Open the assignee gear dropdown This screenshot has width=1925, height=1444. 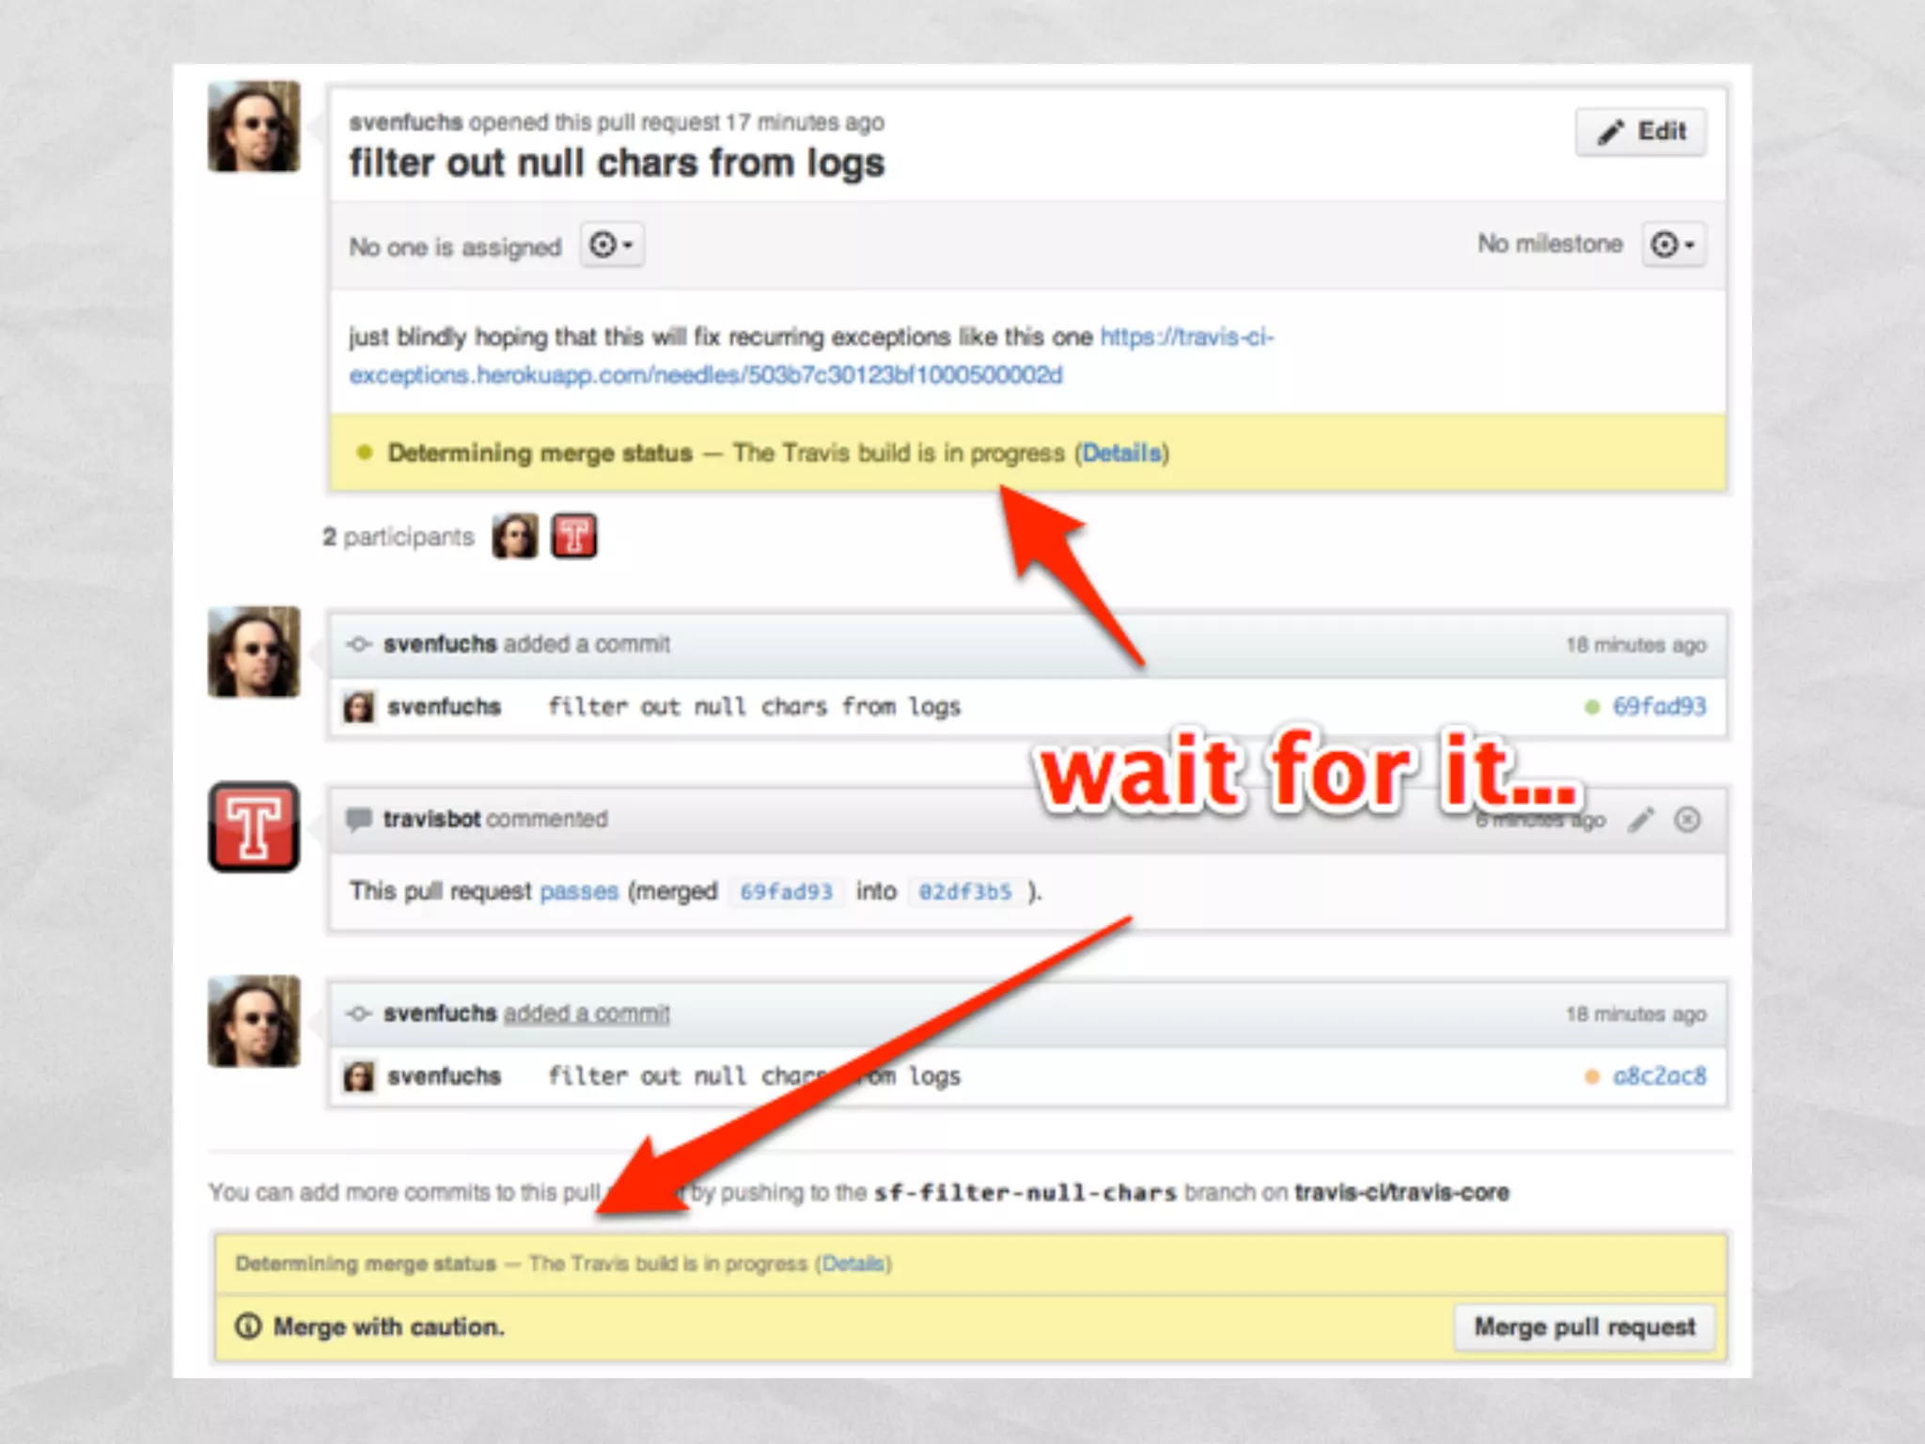(611, 245)
